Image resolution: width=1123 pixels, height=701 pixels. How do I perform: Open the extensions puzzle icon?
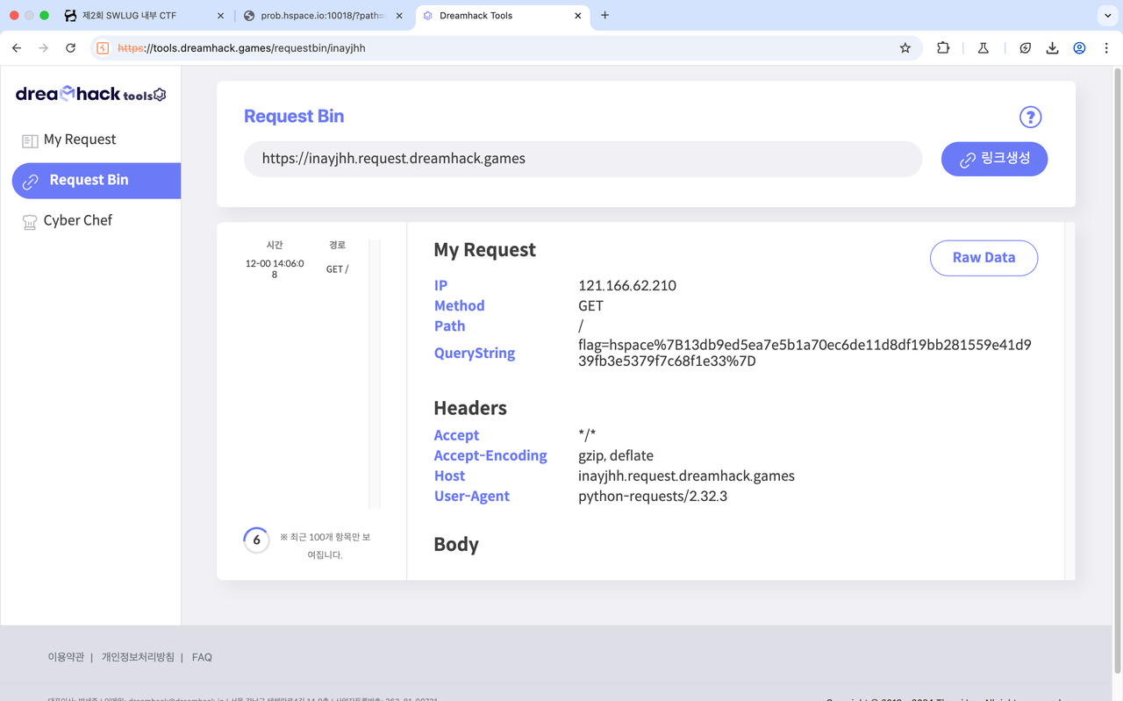pyautogui.click(x=943, y=48)
